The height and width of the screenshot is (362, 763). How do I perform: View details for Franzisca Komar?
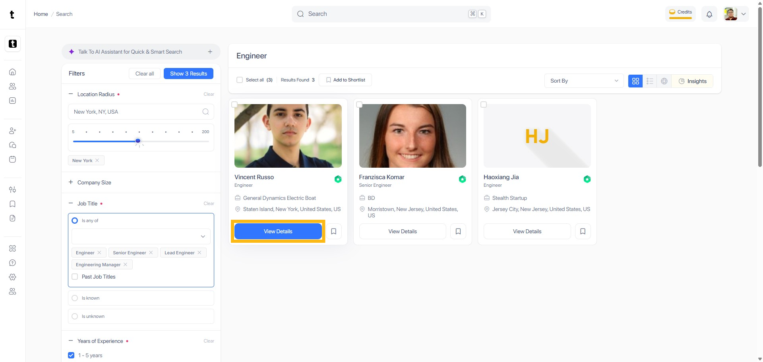(x=403, y=231)
